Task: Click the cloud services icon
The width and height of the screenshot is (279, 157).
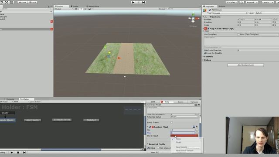Action: 242,2
